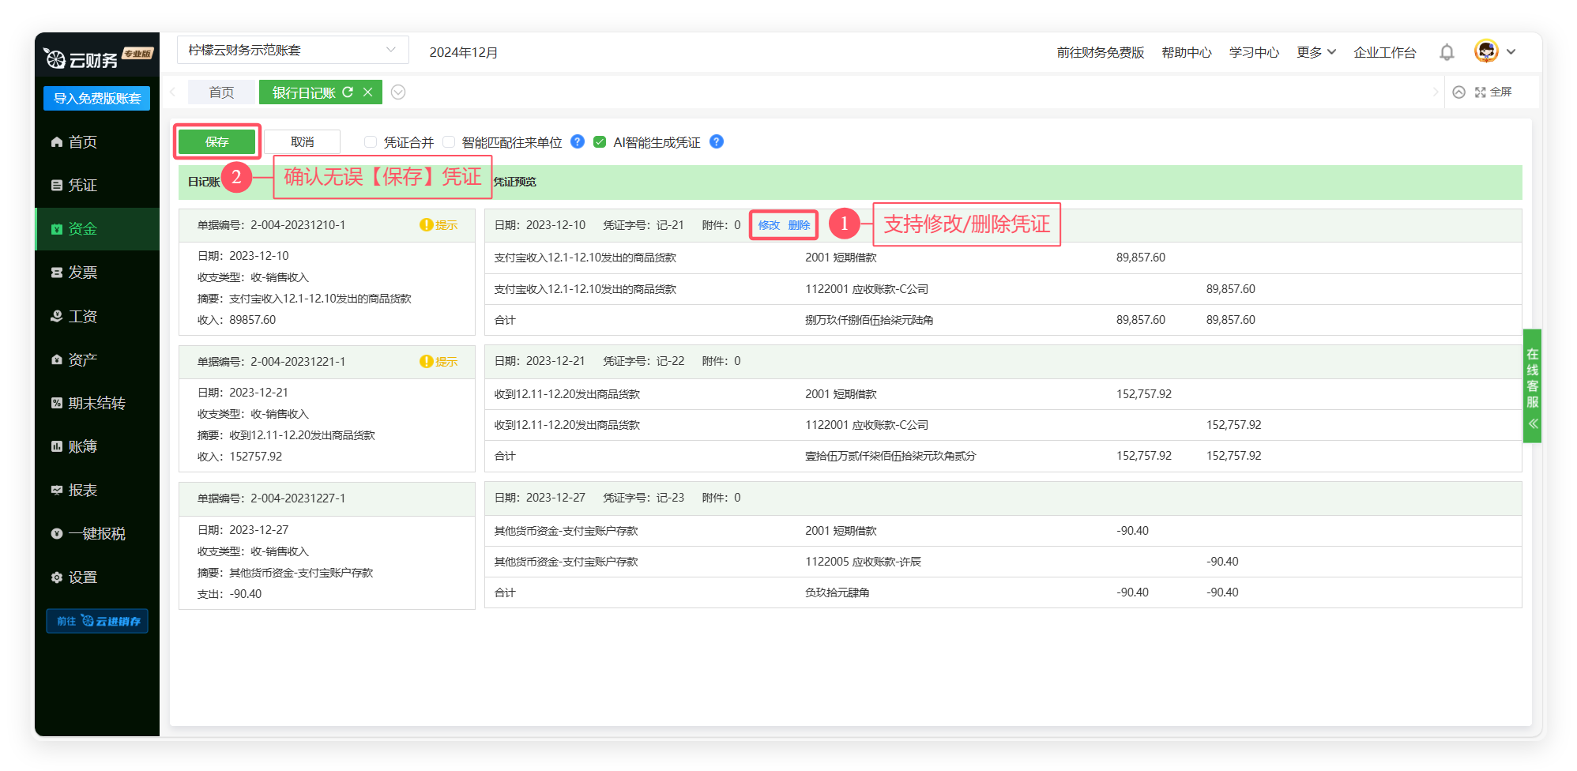1577x771 pixels.
Task: Click the collapse-up circle icon near 全屏
Action: click(x=1458, y=92)
